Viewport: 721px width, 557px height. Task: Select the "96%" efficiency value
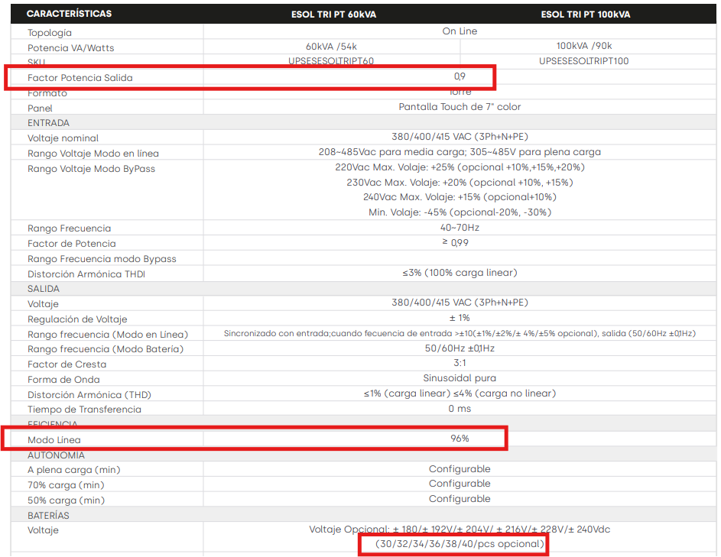(460, 439)
